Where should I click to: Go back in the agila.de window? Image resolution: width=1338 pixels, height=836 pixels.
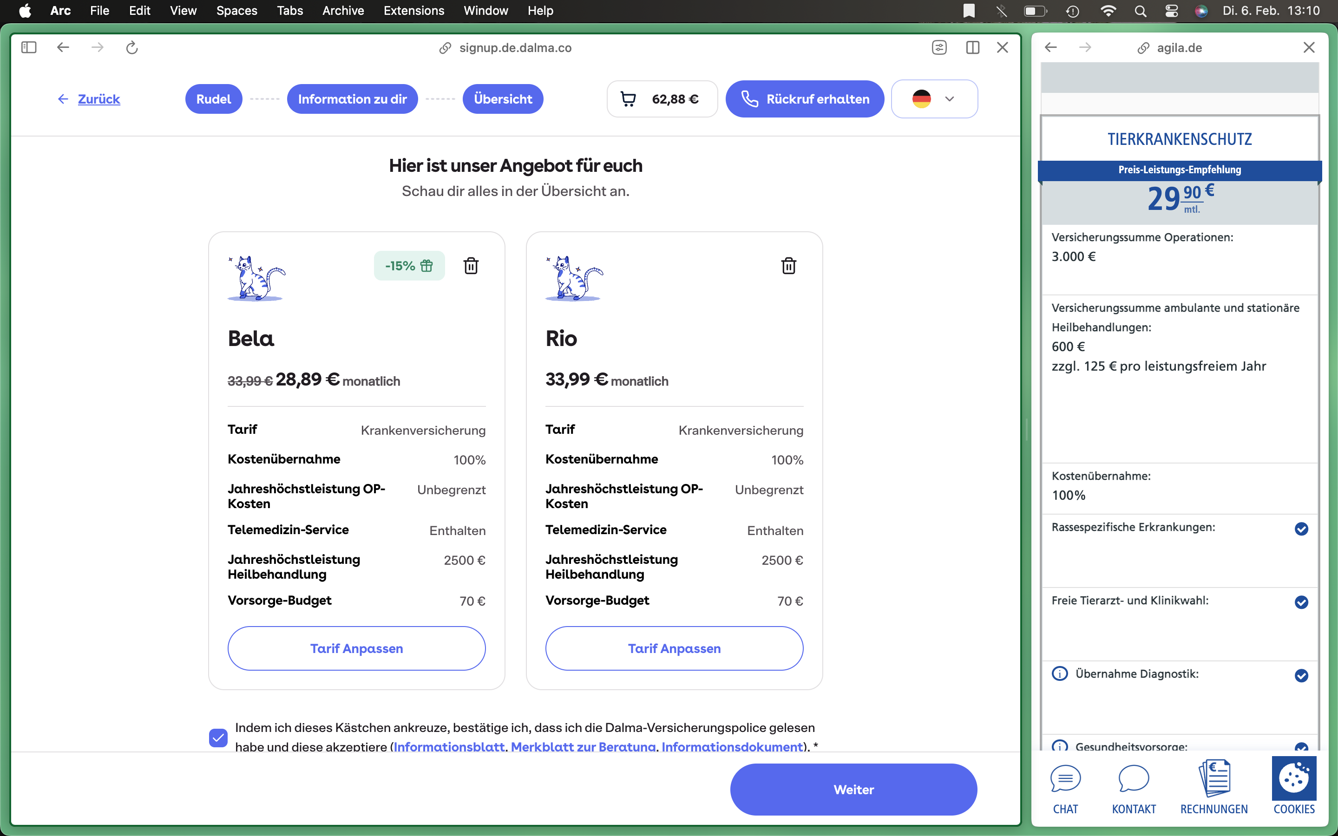[1050, 47]
